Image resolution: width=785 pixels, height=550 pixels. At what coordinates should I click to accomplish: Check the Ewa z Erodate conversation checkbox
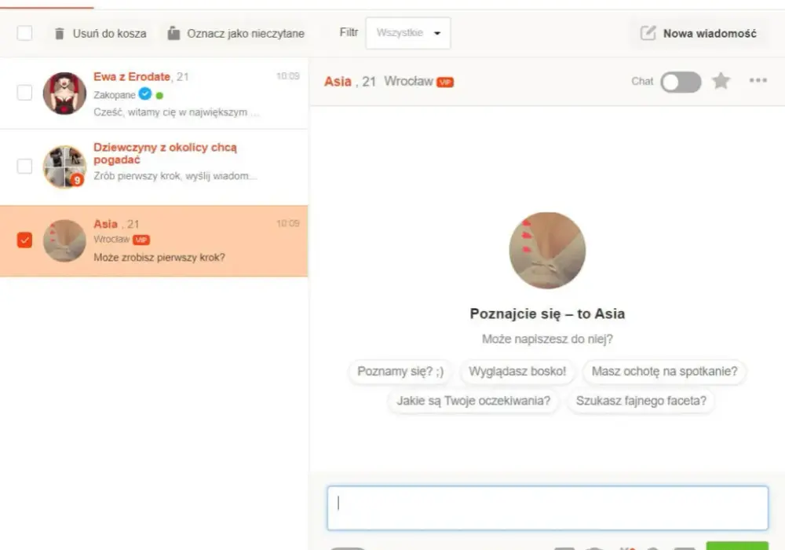24,93
